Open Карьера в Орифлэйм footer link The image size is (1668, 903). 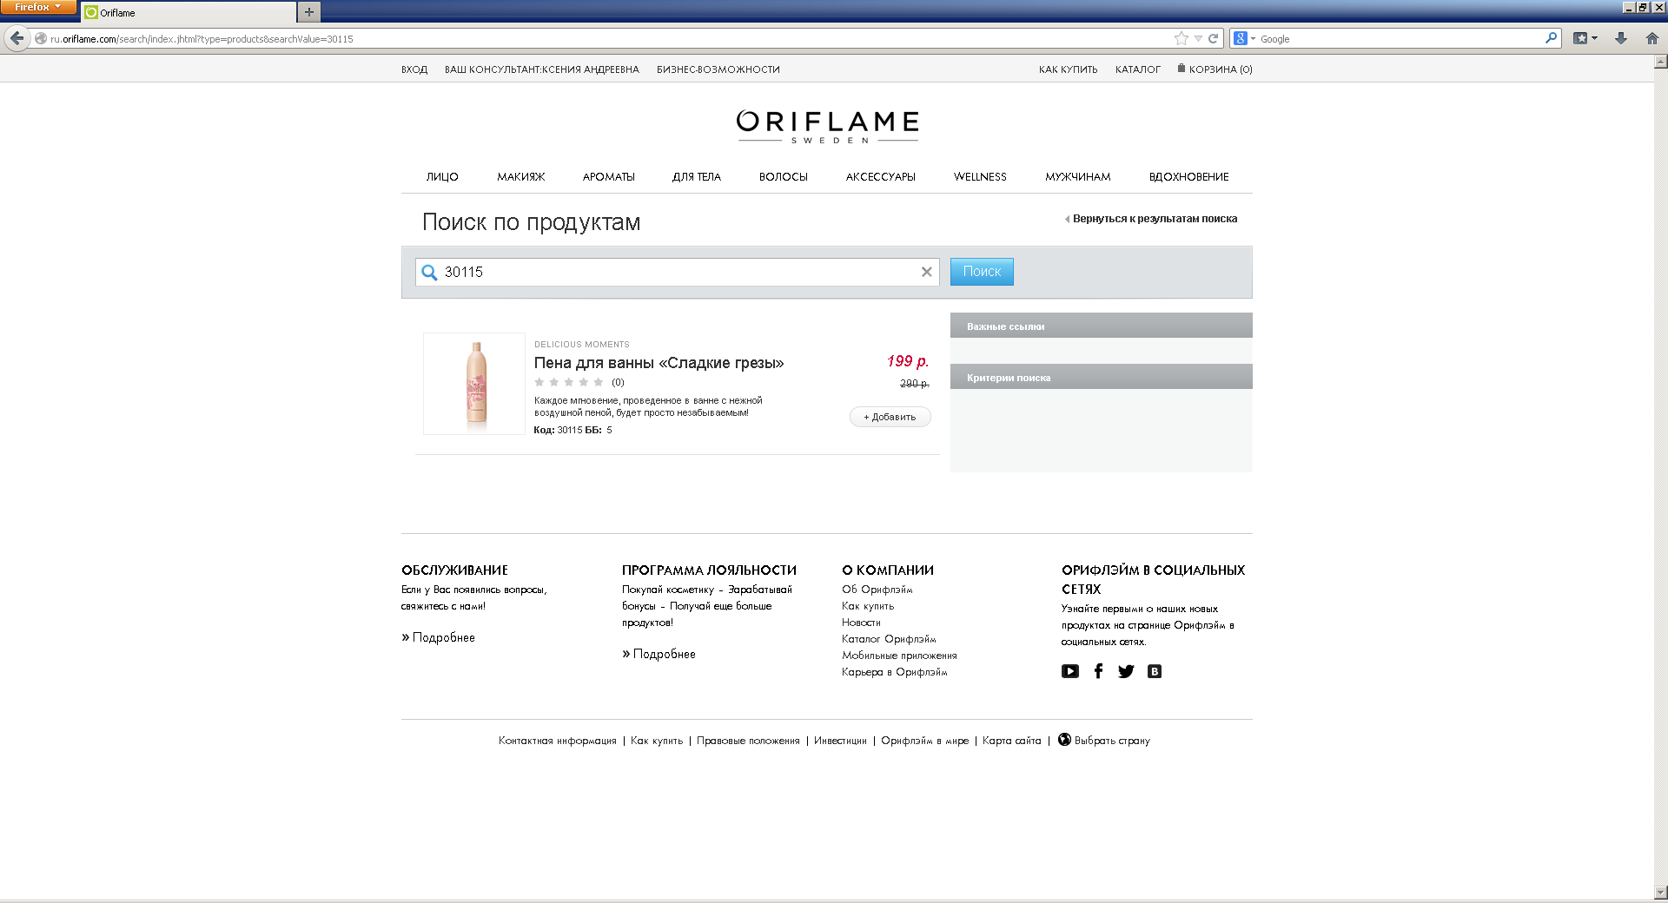[895, 672]
